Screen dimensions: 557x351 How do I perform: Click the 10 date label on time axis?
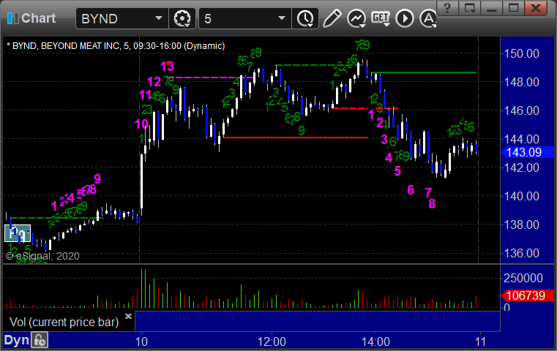pyautogui.click(x=141, y=341)
